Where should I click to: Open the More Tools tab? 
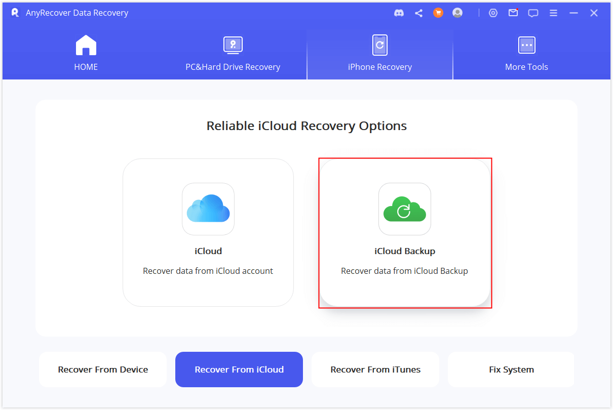[x=526, y=54]
